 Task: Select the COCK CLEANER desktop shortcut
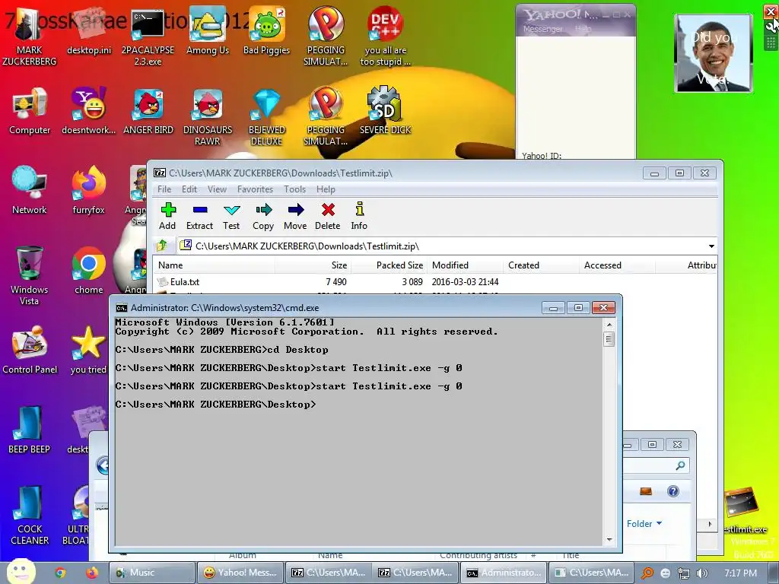click(x=30, y=516)
